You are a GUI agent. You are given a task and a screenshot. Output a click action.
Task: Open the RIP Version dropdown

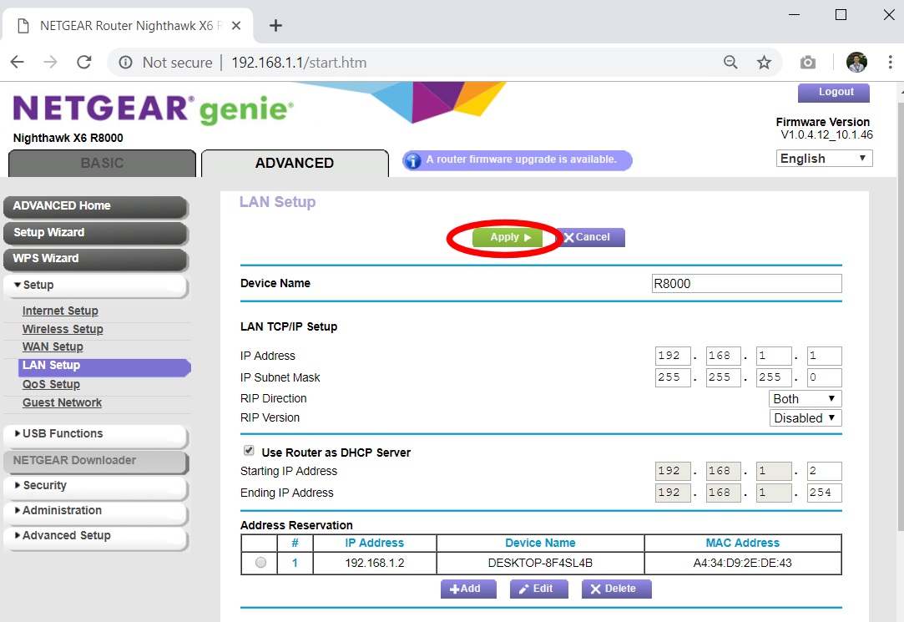805,418
